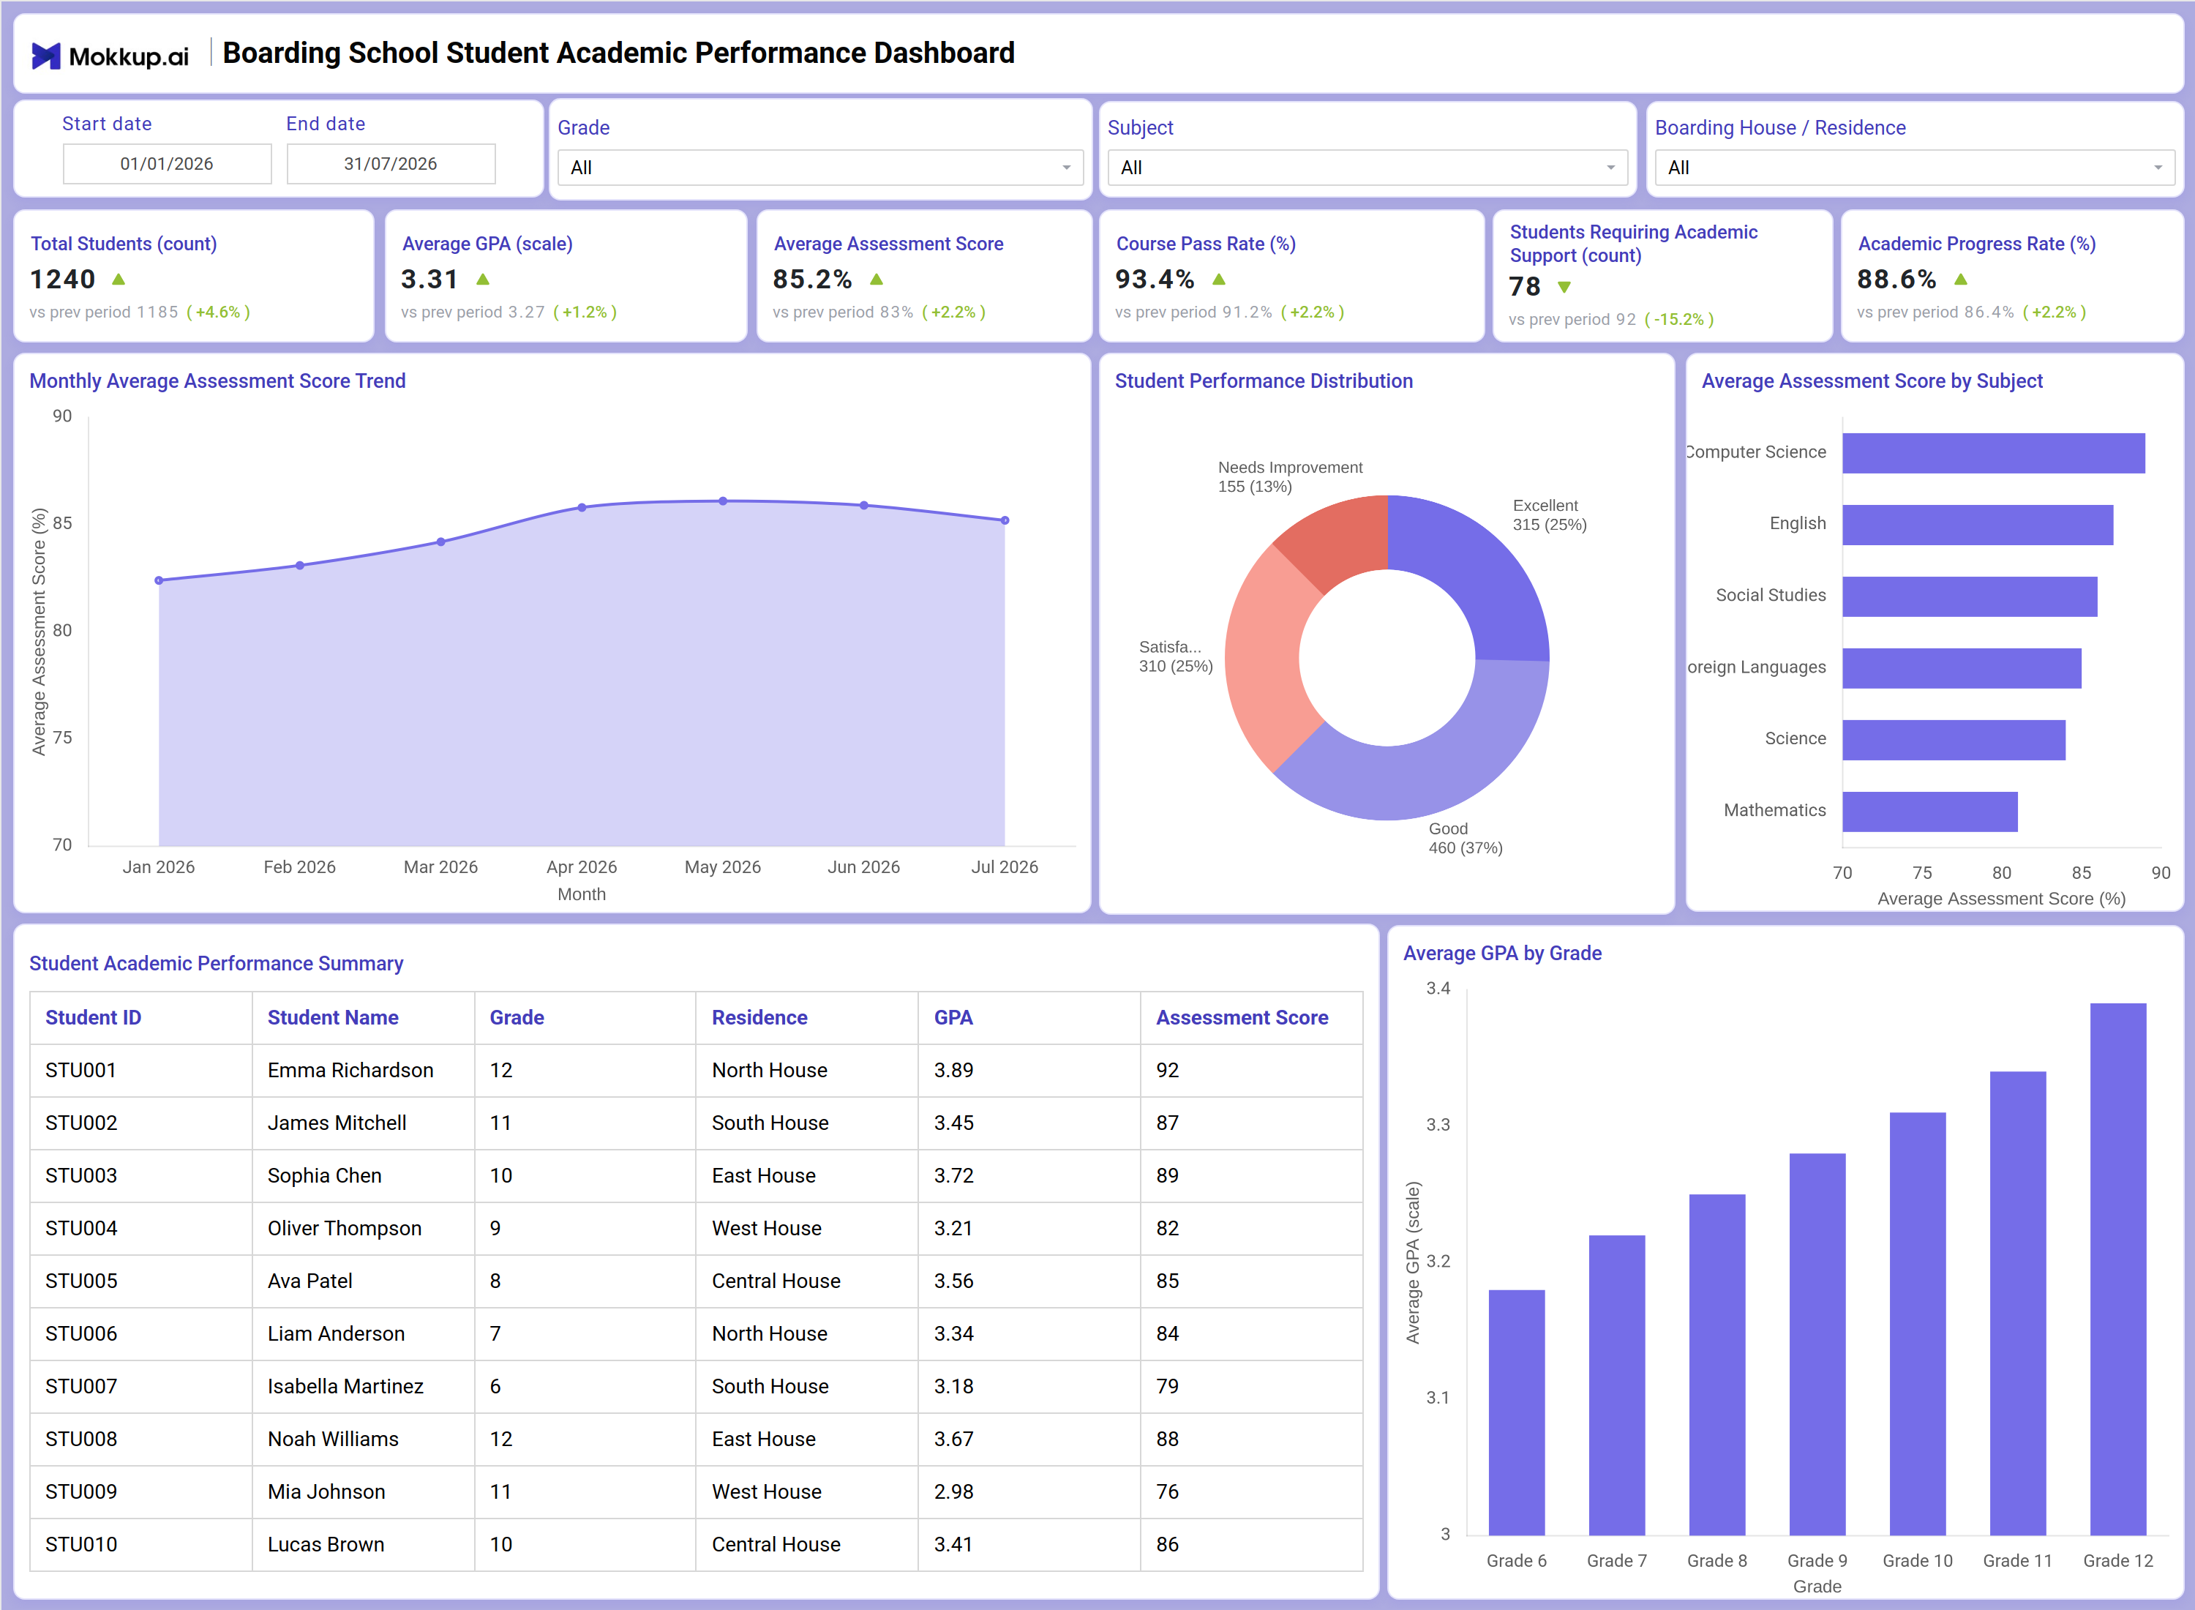Click the name James Mitchell
Screen dimensions: 2195x1610
pyautogui.click(x=337, y=1123)
